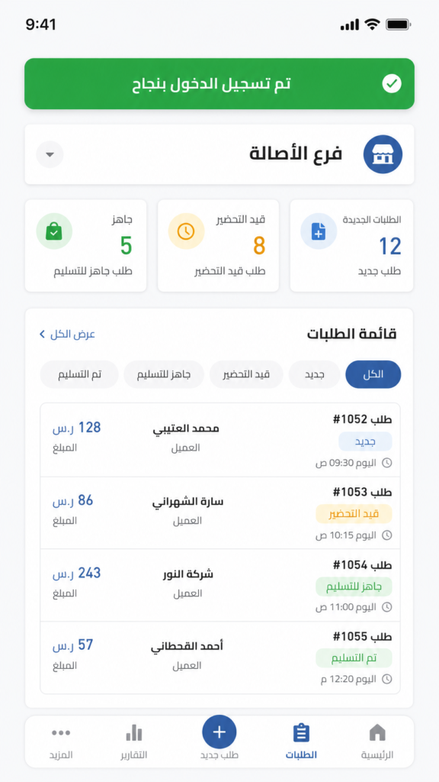Select the جاهز للتسليم filter chip
Viewport: 439px width, 782px height.
click(165, 374)
